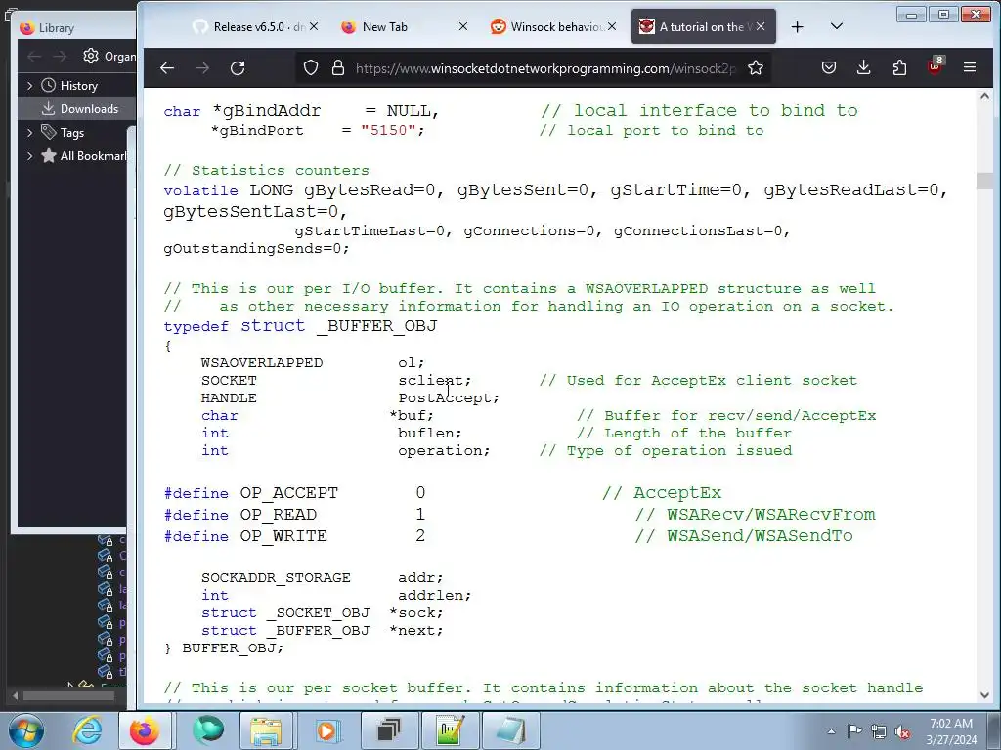The height and width of the screenshot is (750, 1001).
Task: Bookmark this page with the star
Action: point(756,67)
